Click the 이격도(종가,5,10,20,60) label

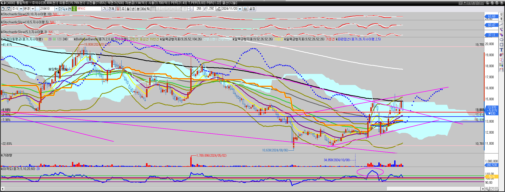click(19, 169)
